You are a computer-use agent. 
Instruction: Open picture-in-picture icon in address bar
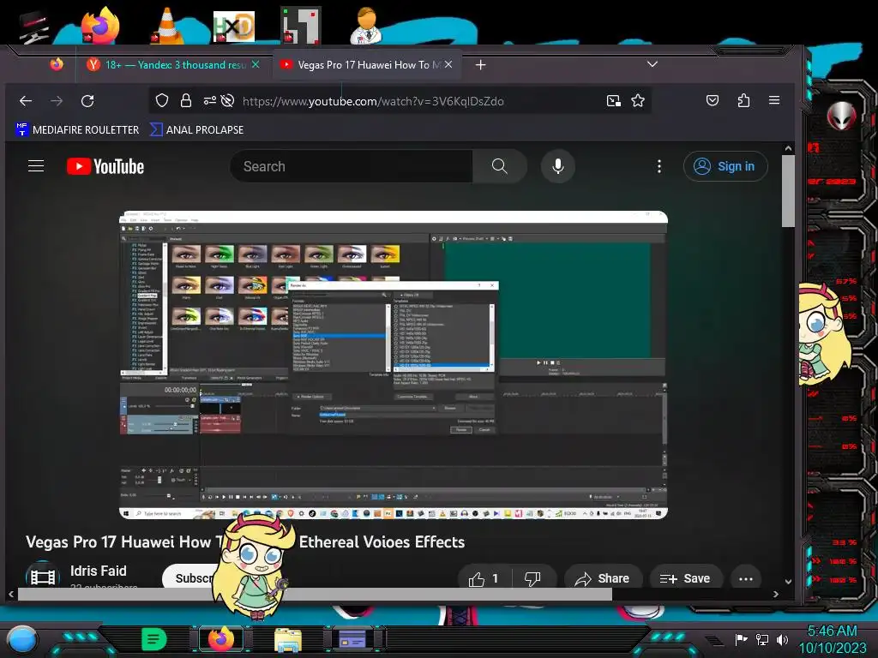tap(614, 101)
